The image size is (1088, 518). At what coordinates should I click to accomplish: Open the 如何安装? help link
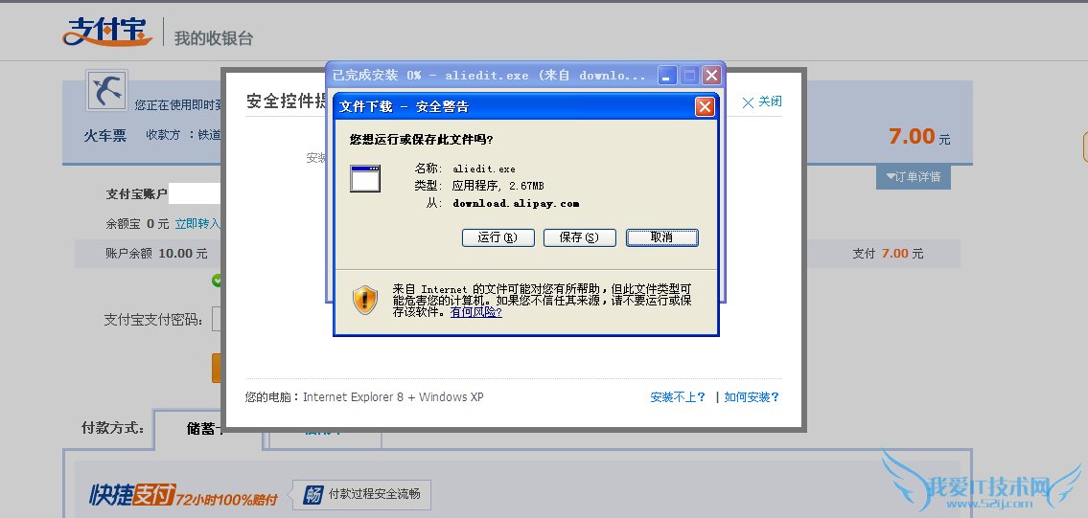point(752,397)
